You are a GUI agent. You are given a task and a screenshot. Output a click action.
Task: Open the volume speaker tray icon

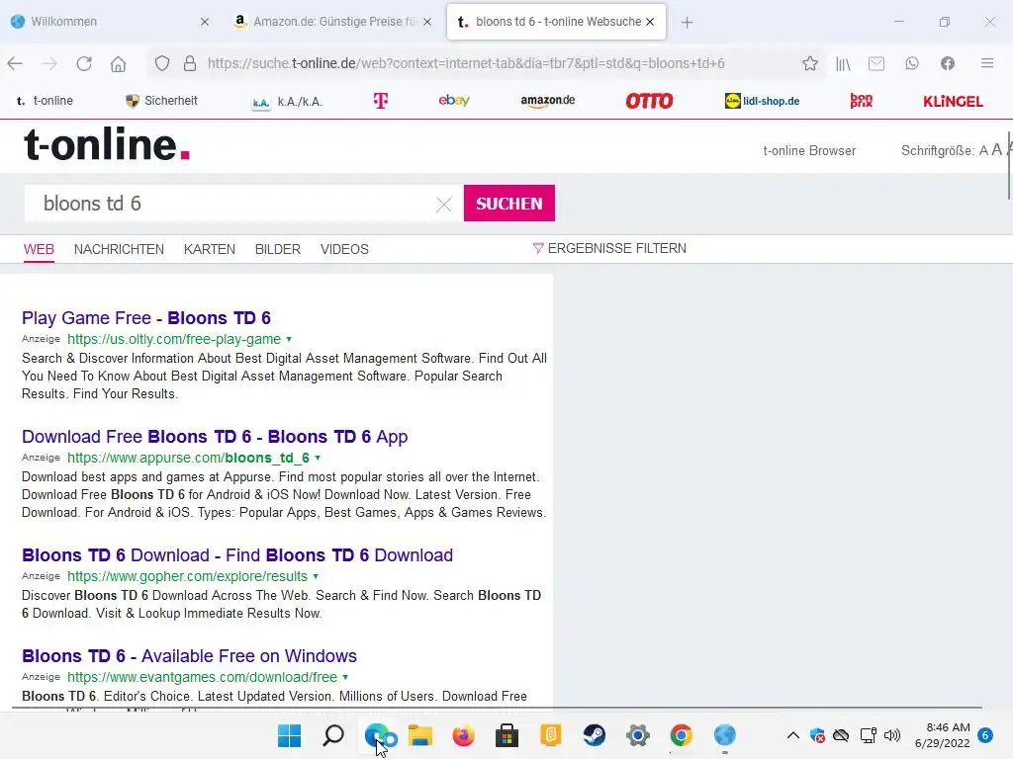892,735
